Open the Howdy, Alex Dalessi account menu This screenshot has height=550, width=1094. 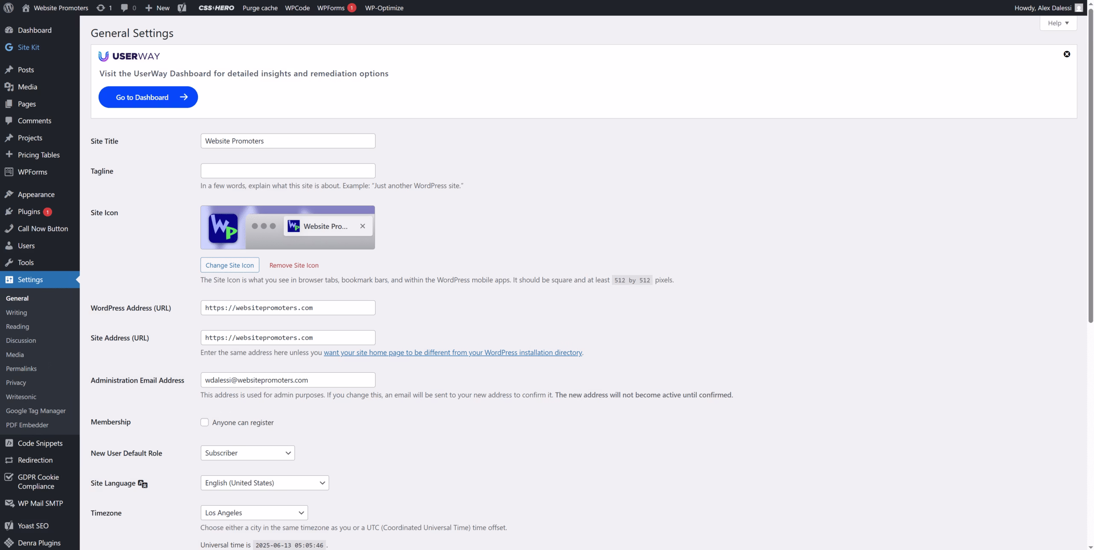[x=1048, y=8]
